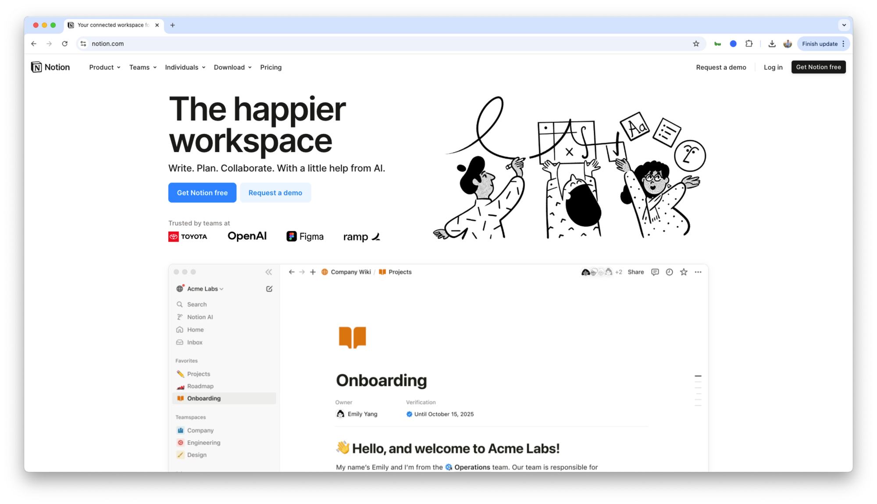877x504 pixels.
Task: Click the black Get Notion free button
Action: pyautogui.click(x=818, y=67)
